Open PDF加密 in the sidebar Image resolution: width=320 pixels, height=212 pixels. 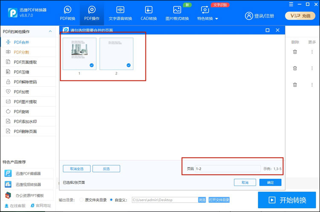pos(28,92)
